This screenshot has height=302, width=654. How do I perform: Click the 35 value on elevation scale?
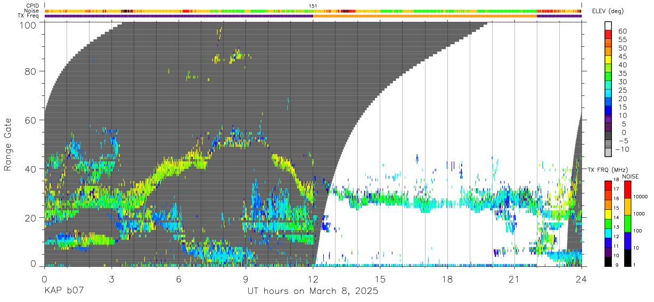(622, 74)
